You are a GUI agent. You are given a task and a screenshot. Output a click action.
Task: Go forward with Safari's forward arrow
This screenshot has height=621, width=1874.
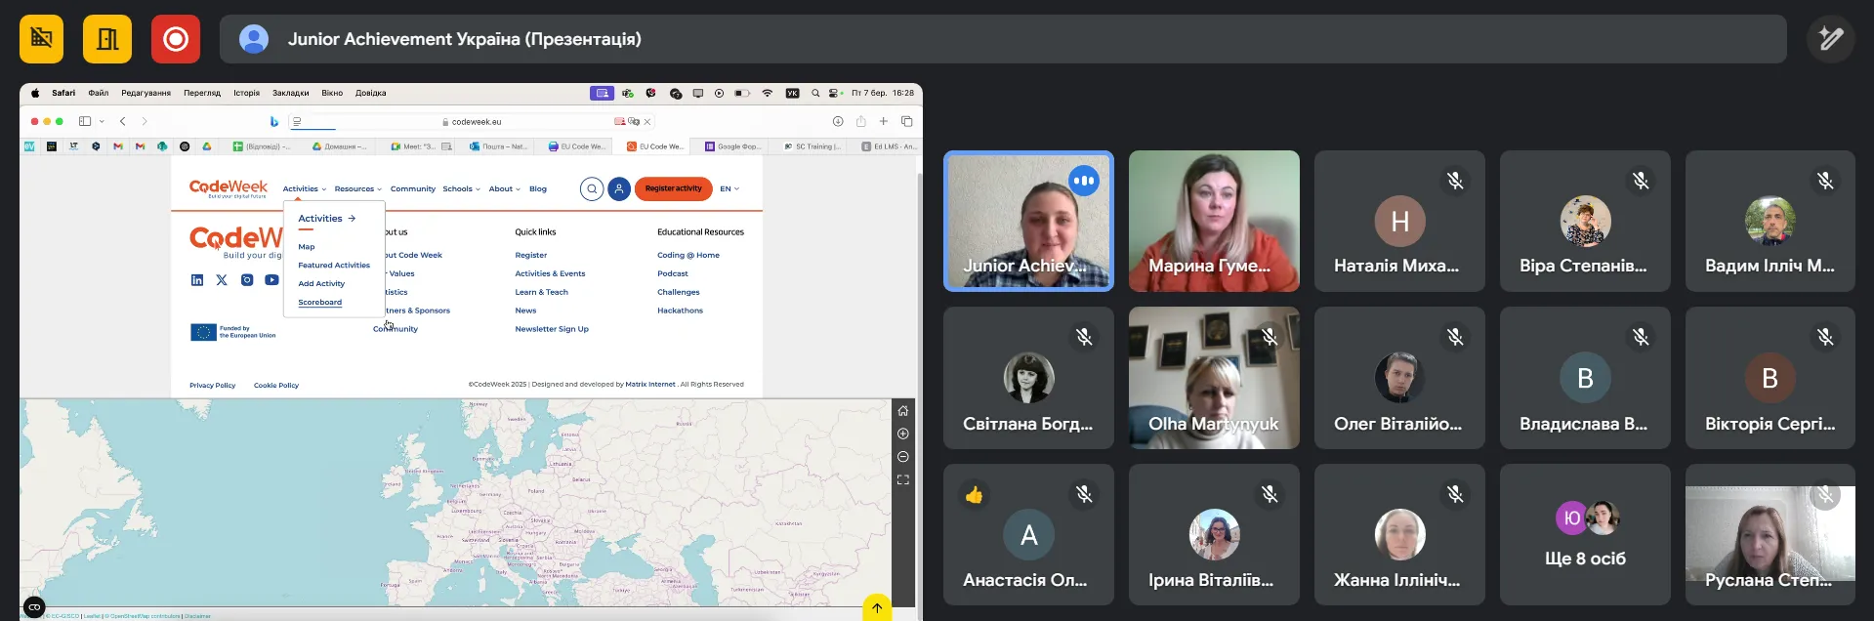(x=145, y=121)
